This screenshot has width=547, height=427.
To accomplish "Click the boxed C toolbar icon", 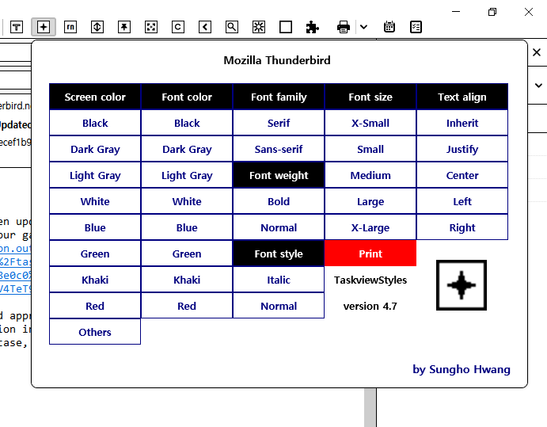I will (x=178, y=27).
